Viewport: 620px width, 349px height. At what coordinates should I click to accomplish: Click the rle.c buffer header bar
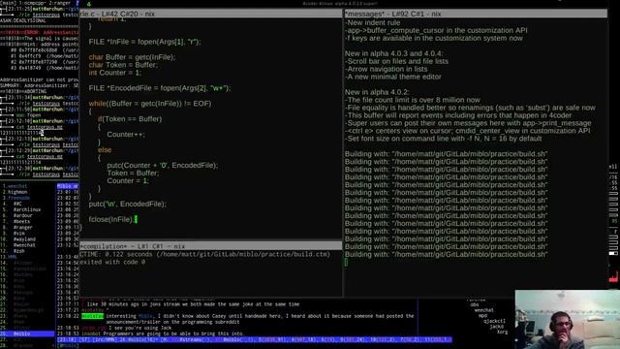tap(211, 14)
